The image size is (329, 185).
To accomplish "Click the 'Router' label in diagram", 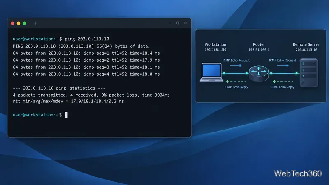I will 259,44.
